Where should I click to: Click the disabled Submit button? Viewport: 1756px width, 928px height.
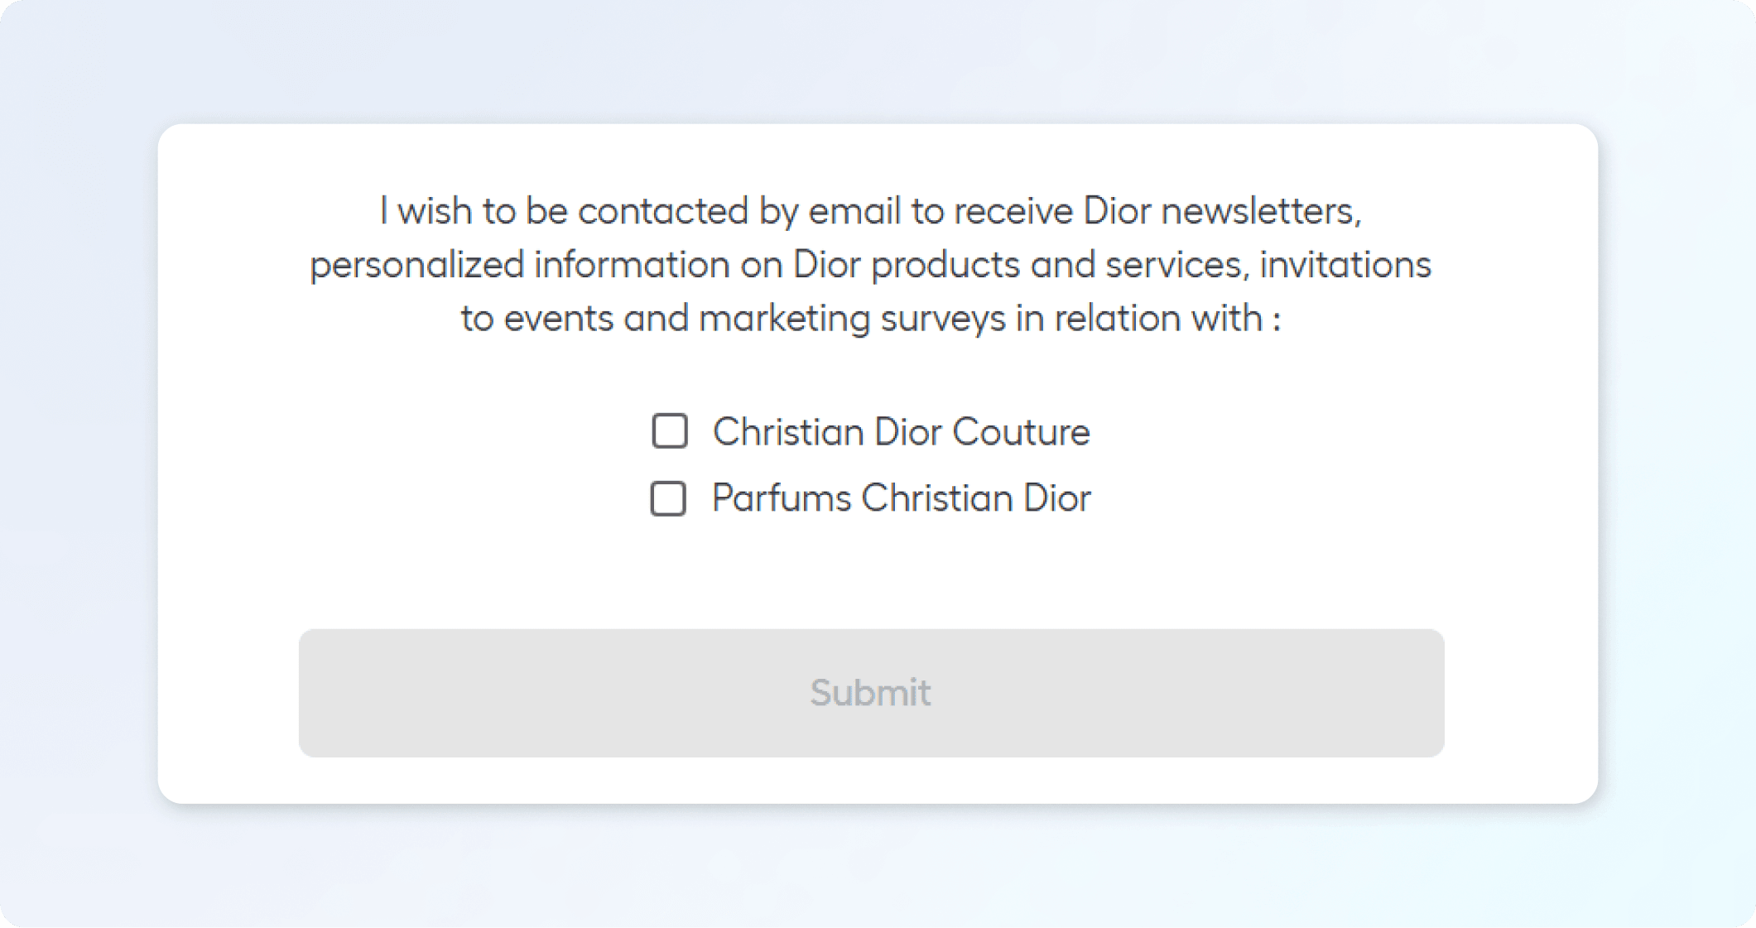point(871,693)
